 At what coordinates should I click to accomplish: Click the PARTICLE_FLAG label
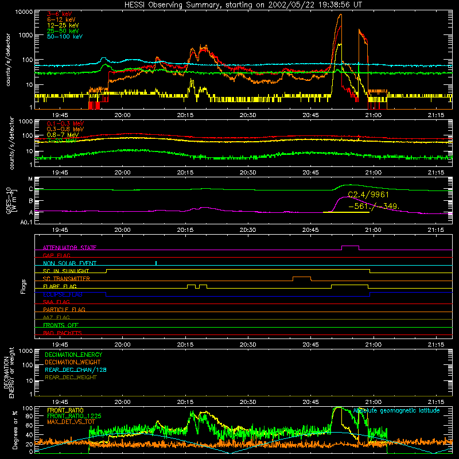(64, 310)
